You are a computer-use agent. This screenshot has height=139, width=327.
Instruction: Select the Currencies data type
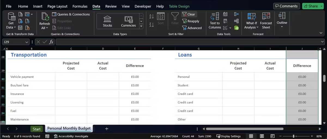(128, 21)
